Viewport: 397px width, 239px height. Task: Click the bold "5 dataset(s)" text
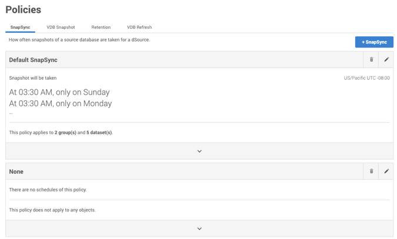tap(99, 133)
